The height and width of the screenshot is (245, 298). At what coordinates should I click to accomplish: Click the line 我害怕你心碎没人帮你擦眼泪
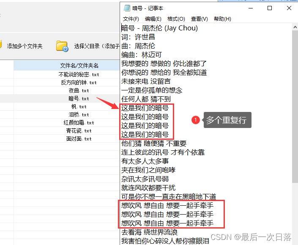pyautogui.click(x=165, y=241)
